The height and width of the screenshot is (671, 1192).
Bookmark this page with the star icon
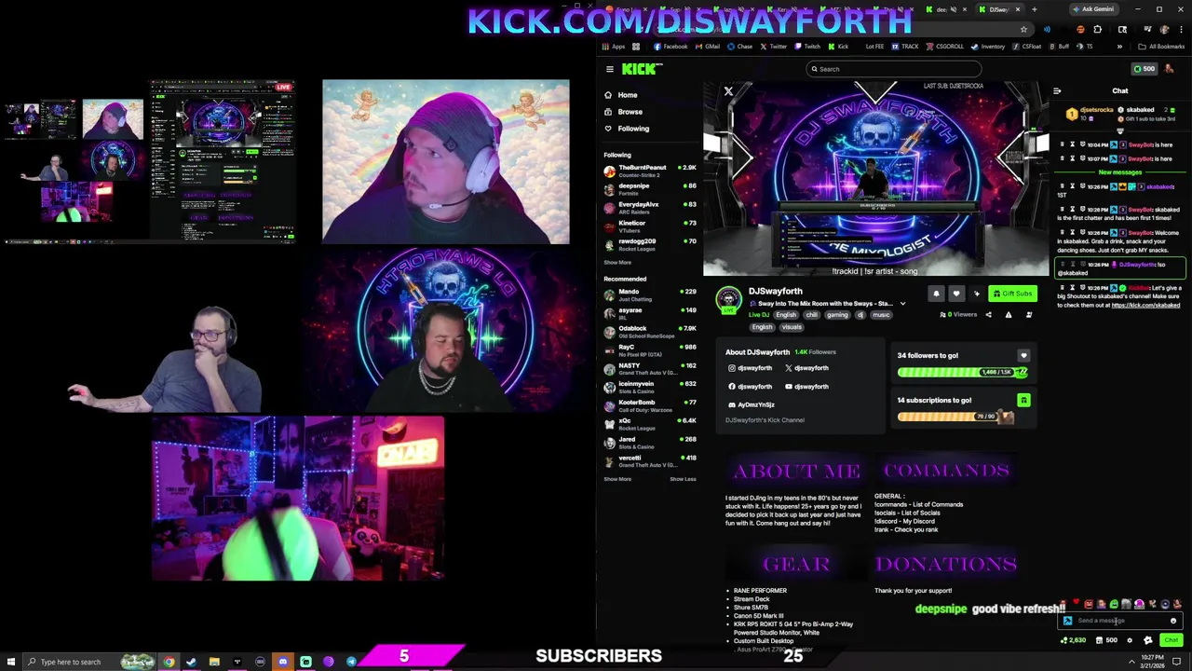pyautogui.click(x=1023, y=30)
